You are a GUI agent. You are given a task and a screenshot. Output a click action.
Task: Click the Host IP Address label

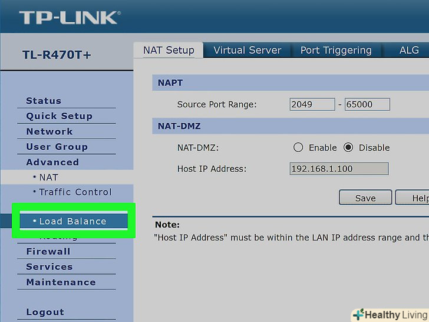(212, 169)
